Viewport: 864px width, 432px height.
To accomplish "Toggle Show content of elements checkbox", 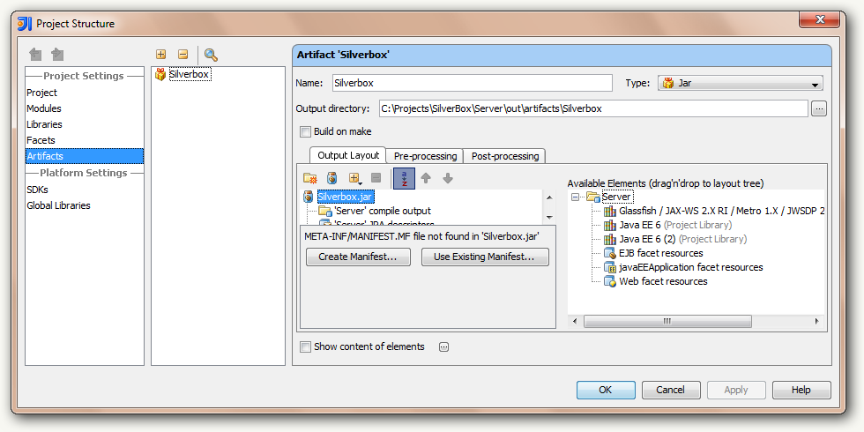I will [x=305, y=346].
